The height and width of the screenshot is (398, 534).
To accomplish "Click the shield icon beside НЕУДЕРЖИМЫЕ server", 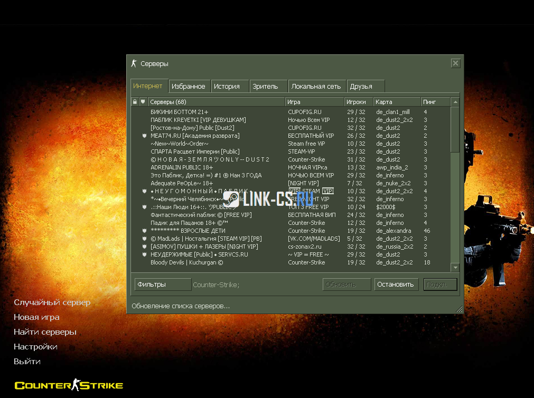I will click(144, 254).
